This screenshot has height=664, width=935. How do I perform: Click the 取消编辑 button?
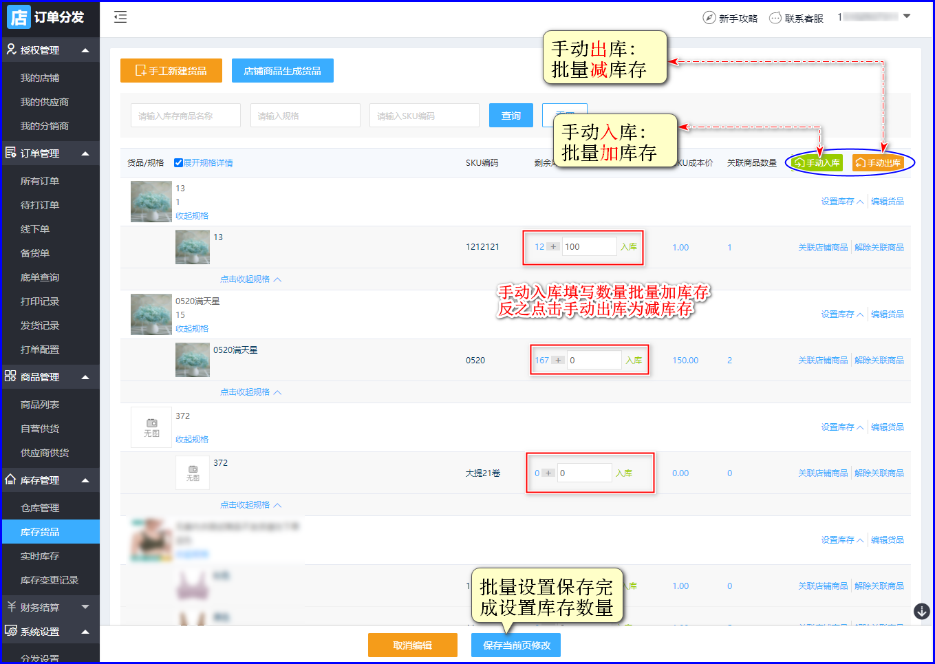point(412,645)
